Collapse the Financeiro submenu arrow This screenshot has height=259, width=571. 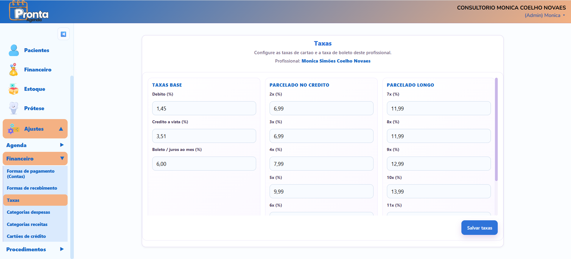[62, 158]
